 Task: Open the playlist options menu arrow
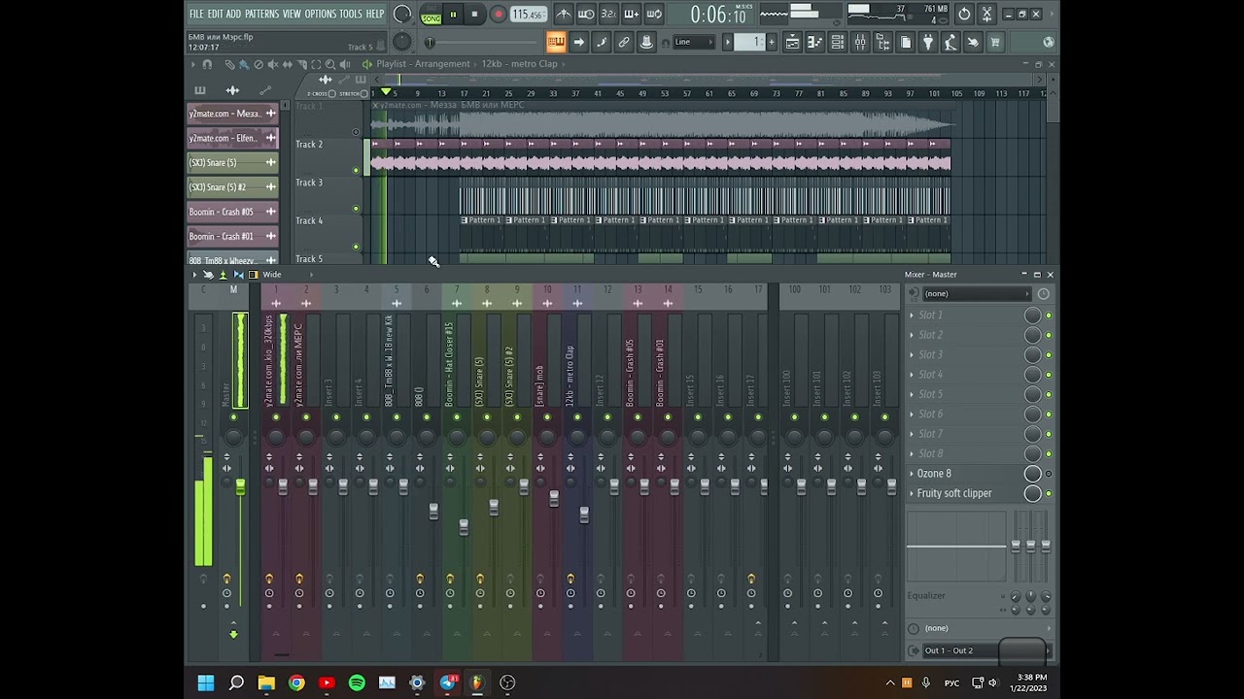pyautogui.click(x=193, y=64)
